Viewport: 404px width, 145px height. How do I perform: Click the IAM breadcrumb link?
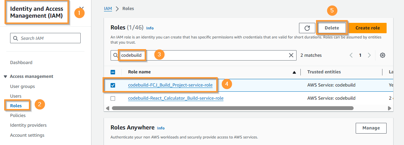click(108, 8)
